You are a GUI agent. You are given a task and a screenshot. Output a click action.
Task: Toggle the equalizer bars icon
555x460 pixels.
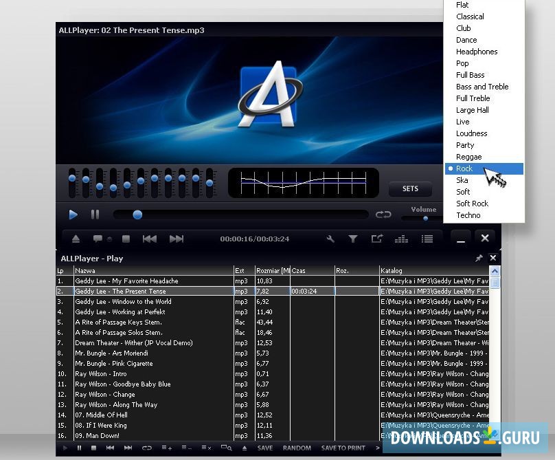(401, 239)
